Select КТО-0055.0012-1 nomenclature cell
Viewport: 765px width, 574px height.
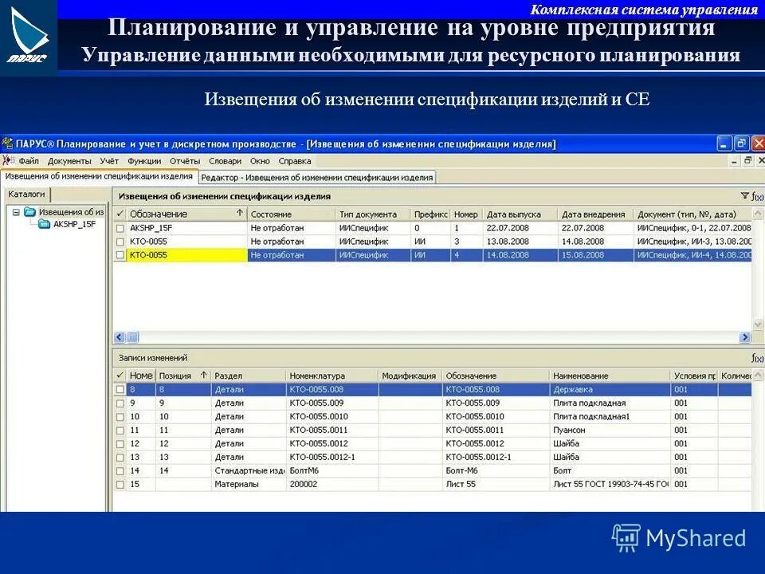coord(332,458)
